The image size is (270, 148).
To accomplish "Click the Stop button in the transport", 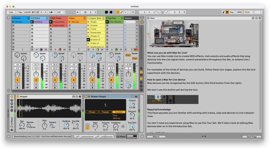I will tap(107, 12).
